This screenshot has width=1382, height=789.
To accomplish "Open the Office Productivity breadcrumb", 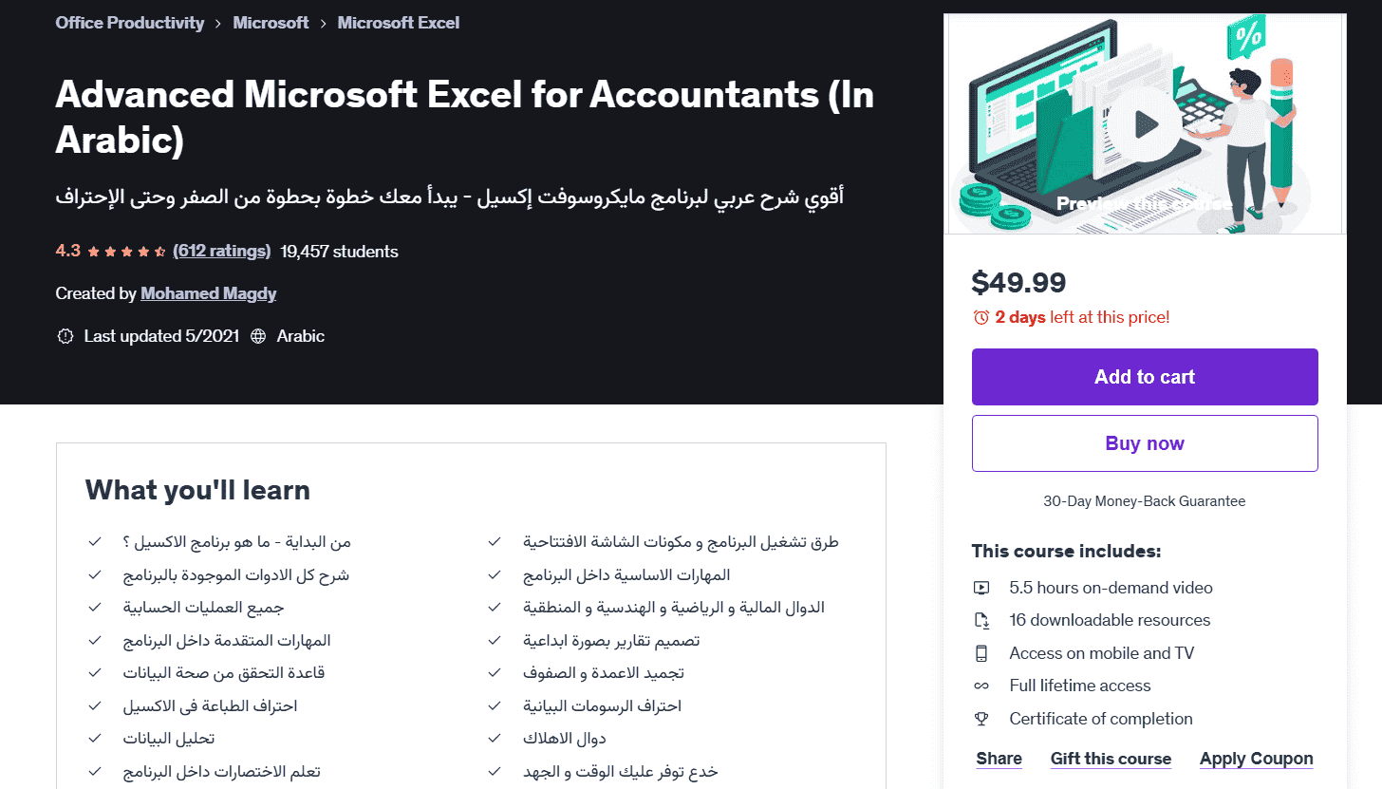I will point(130,23).
